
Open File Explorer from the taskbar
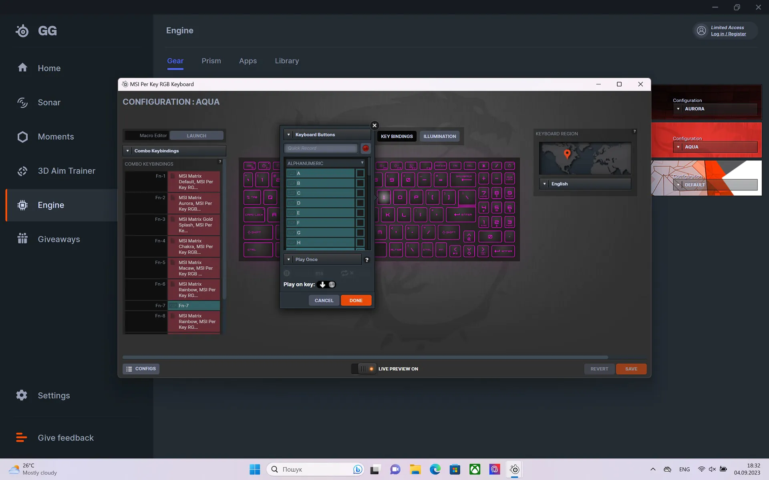(x=415, y=469)
